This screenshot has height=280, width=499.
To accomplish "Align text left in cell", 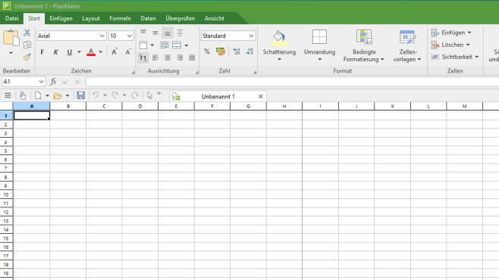I will pyautogui.click(x=155, y=58).
